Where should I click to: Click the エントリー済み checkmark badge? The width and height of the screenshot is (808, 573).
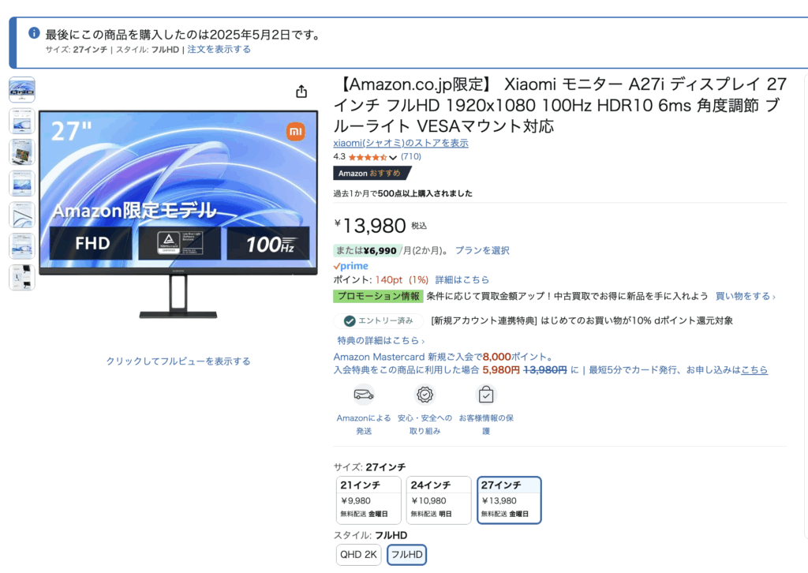coord(379,320)
